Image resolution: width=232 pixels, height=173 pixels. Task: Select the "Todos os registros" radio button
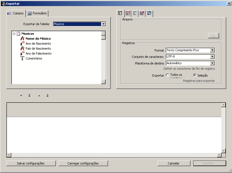pos(167,75)
